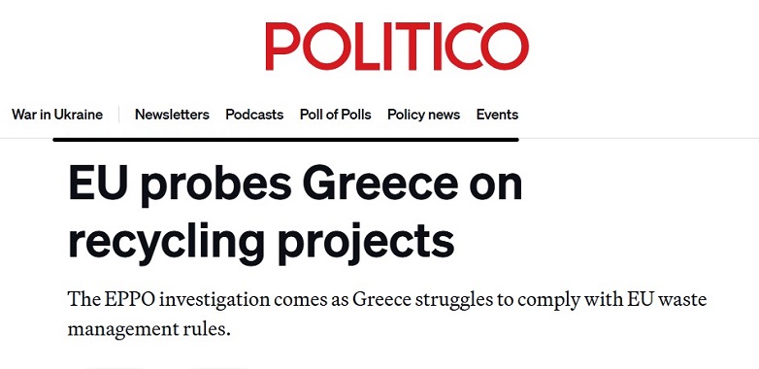Open the War in Ukraine section
The height and width of the screenshot is (369, 759).
point(57,115)
